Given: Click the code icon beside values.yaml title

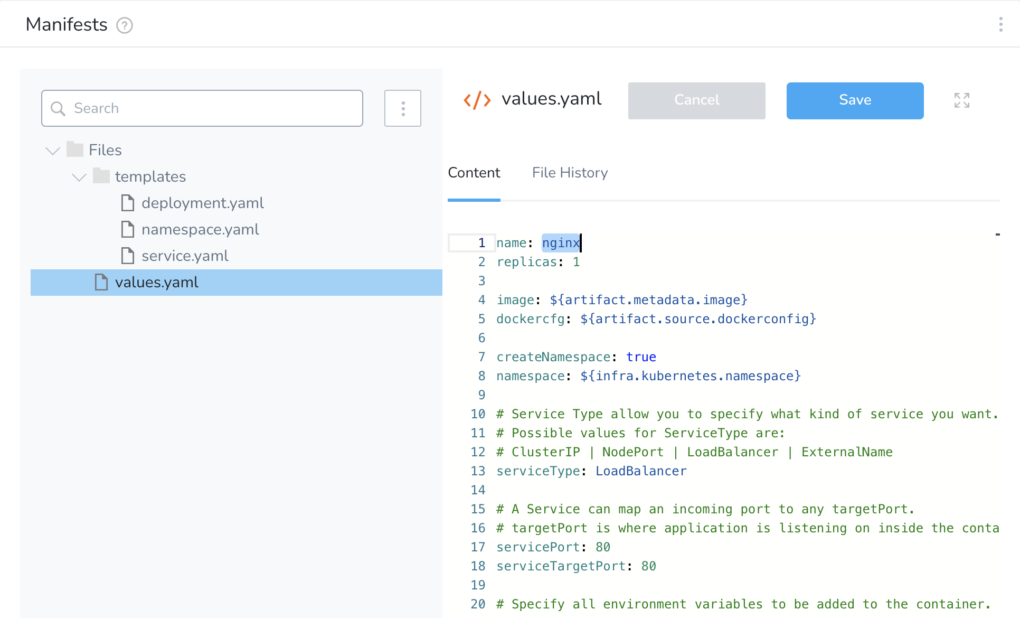Looking at the screenshot, I should click(x=477, y=99).
